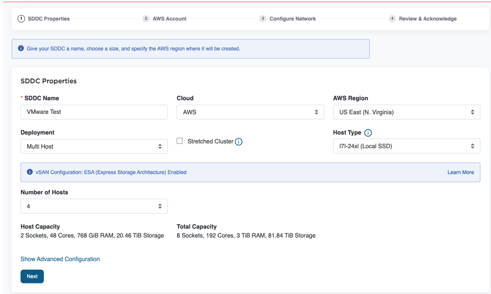
Task: Click the info icon in vSAN Configuration banner
Action: point(30,172)
